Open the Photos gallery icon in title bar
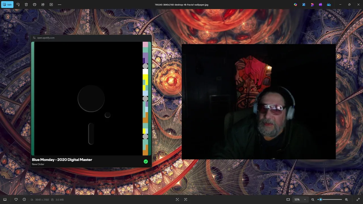The width and height of the screenshot is (363, 204). (x=304, y=5)
